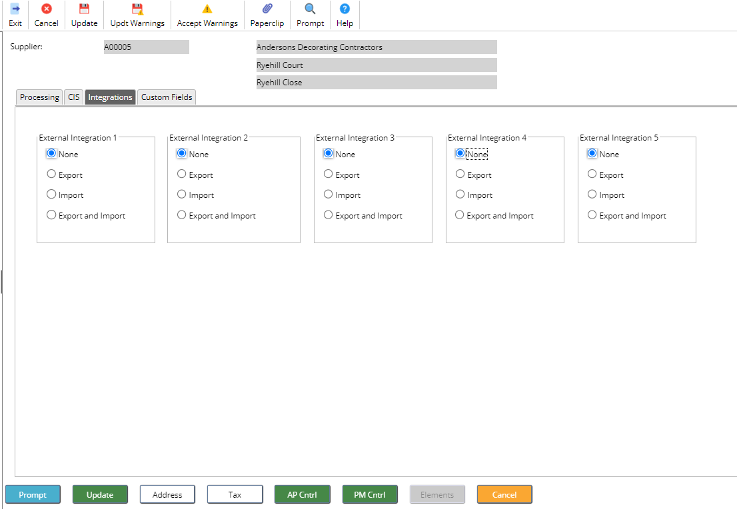Screen dimensions: 737x509
Task: Select Export for External Integration 1
Action: tap(51, 174)
